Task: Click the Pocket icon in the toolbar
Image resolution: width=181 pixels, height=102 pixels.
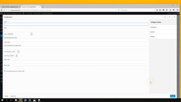Action: click(163, 10)
